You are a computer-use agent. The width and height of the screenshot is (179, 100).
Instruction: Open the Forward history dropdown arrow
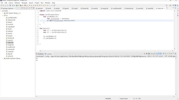tap(51, 6)
